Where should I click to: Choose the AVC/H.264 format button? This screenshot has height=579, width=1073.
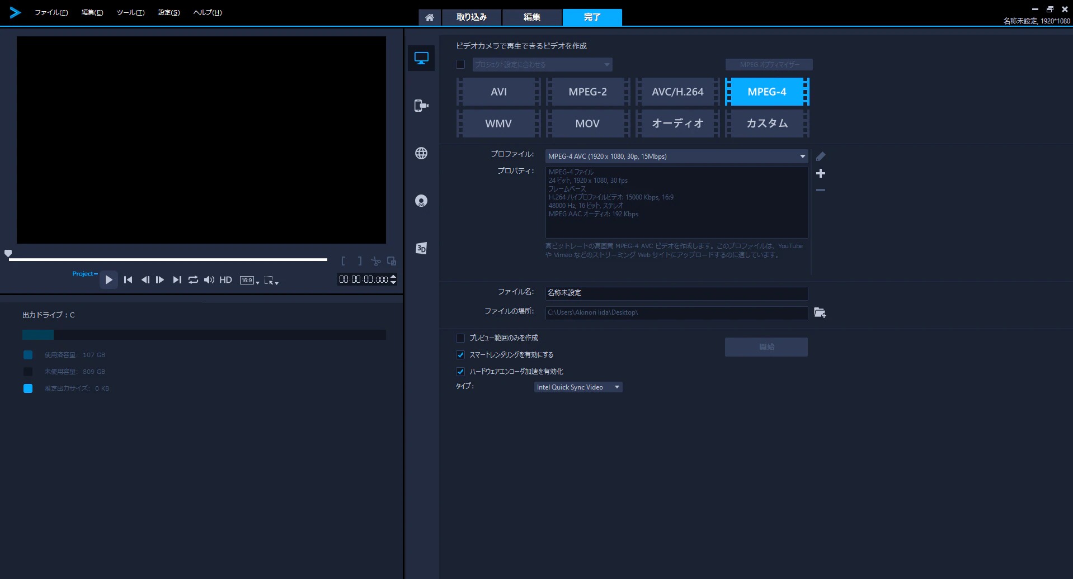(677, 92)
